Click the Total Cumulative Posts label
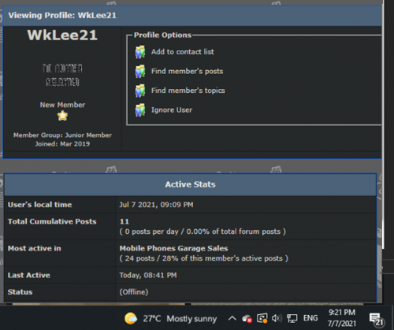Screen dimensions: 394x330 pos(52,221)
